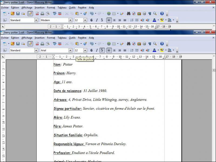This screenshot has height=162, width=216.
Task: Open the Gallery in the front window
Action: (139, 44)
